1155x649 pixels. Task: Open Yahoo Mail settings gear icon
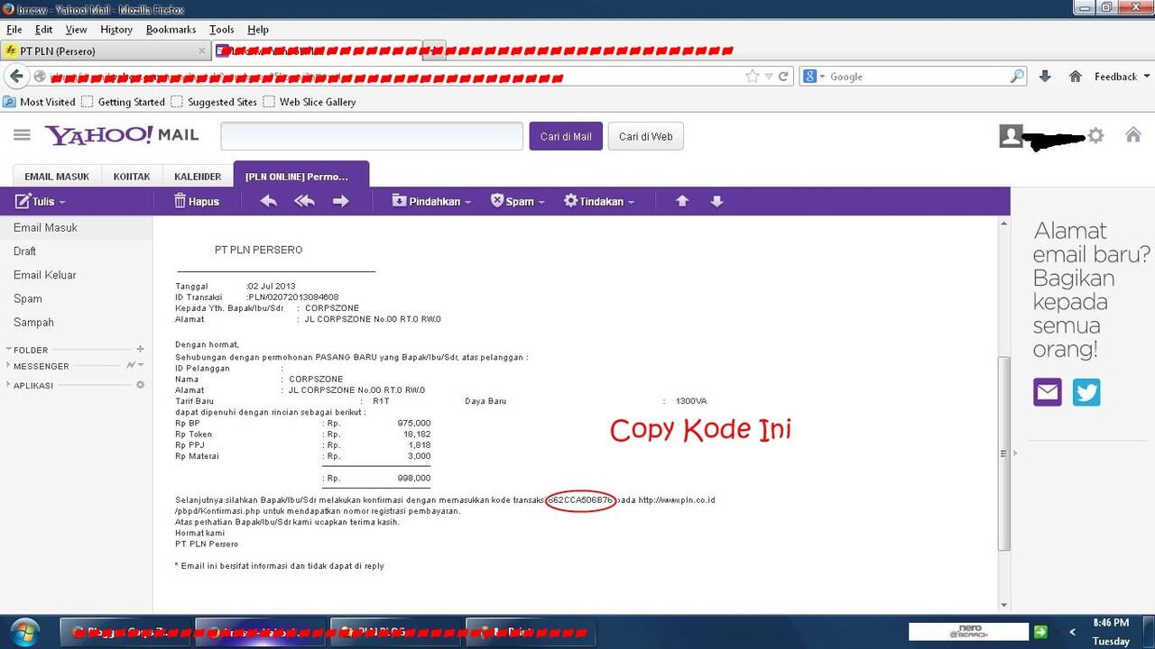point(1095,136)
